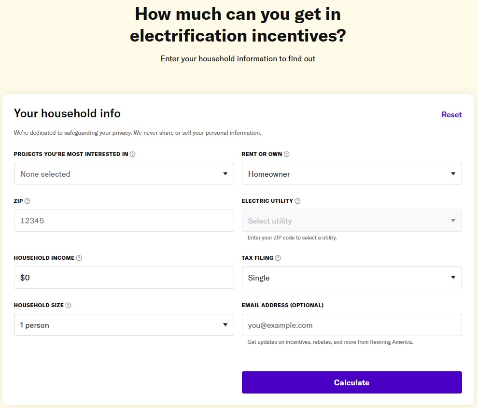This screenshot has width=478, height=408.
Task: Click Household Income info icon
Action: (x=79, y=258)
